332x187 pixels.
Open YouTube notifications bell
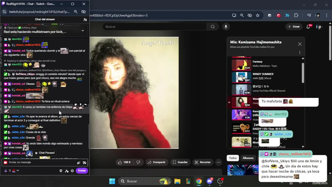[x=308, y=26]
